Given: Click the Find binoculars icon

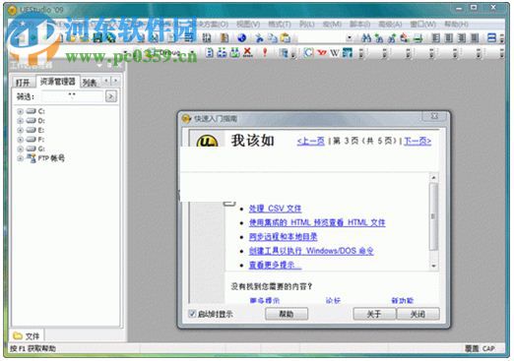Looking at the screenshot, I should click(366, 38).
